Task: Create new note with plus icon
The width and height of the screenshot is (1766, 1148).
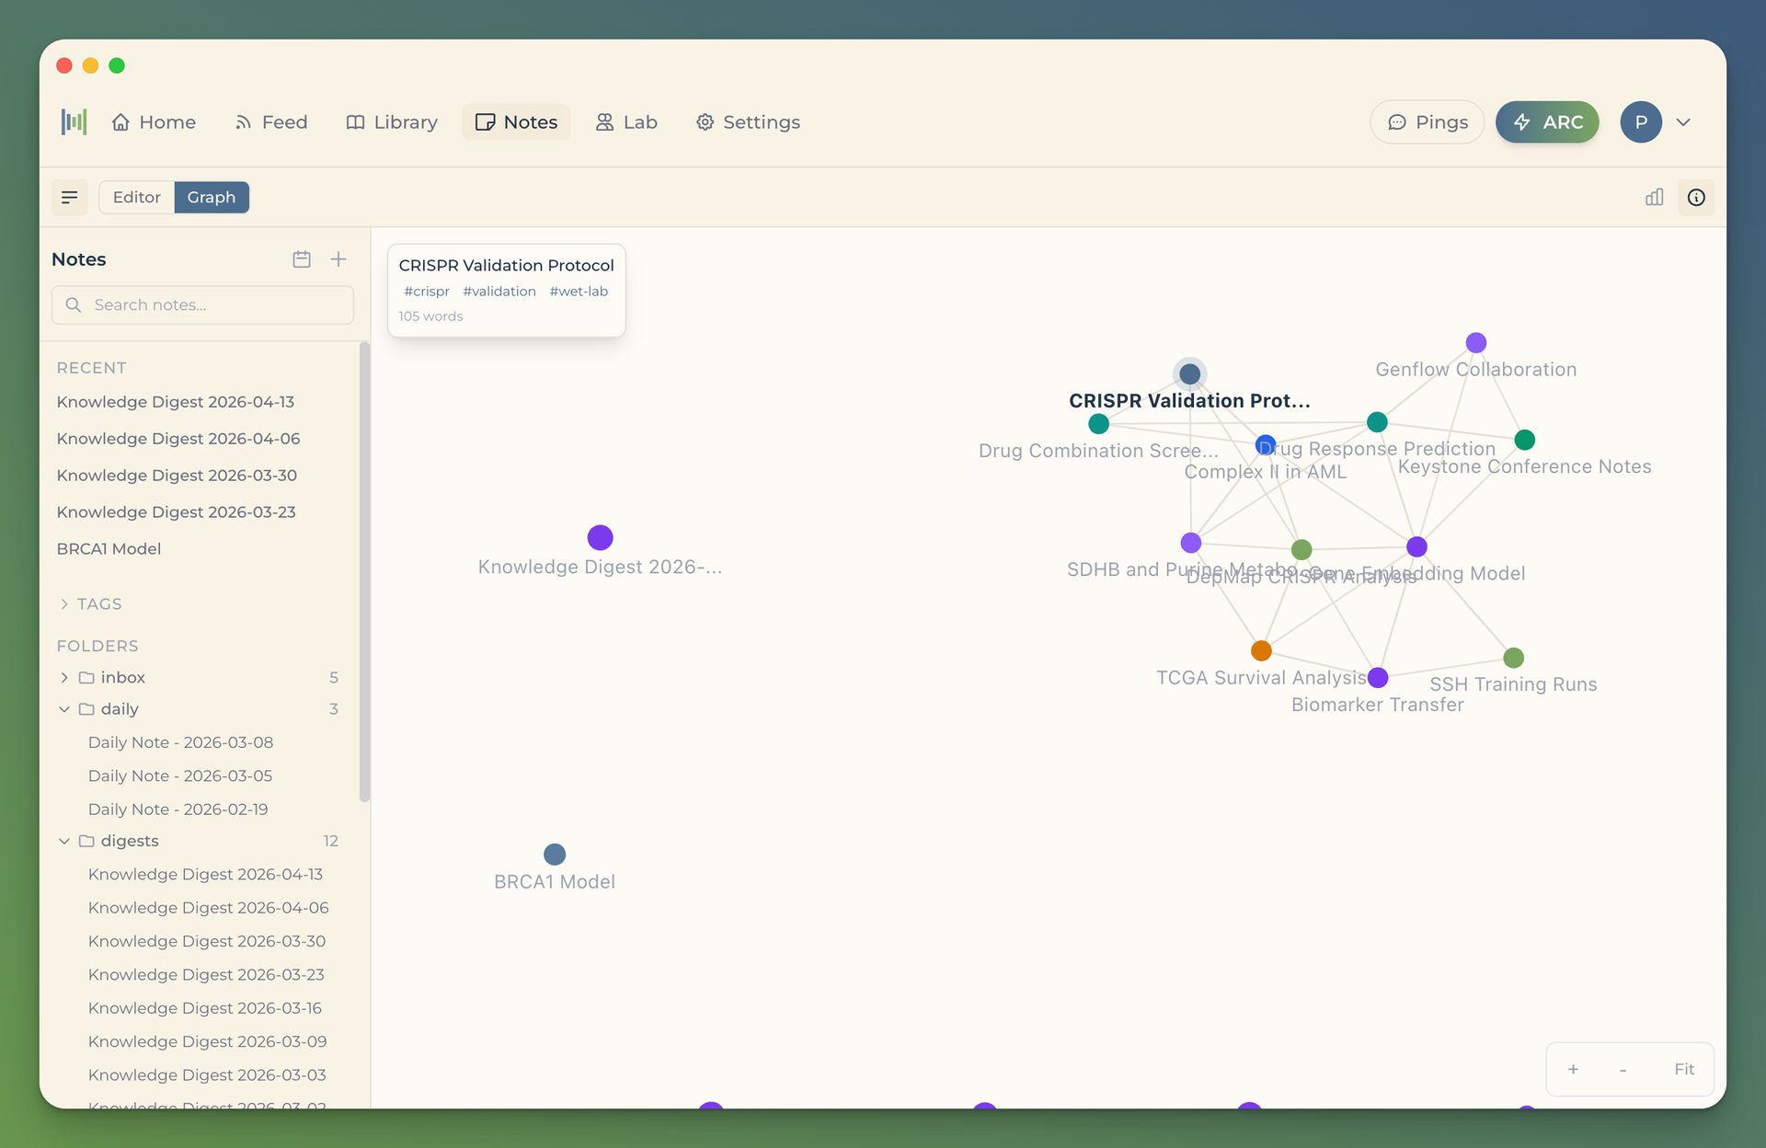Action: (338, 259)
